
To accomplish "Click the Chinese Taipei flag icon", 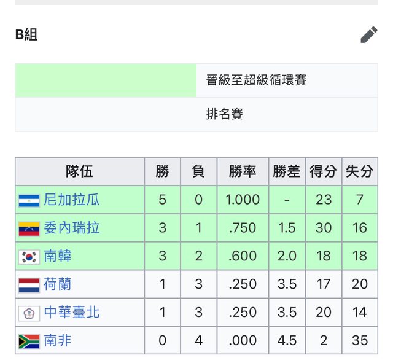I will tap(29, 313).
